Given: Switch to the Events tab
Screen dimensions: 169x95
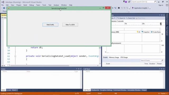Looking at the screenshot, I should point(105,58).
